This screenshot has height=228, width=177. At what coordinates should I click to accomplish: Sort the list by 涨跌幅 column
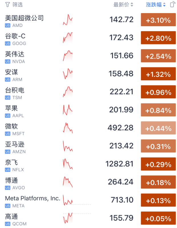click(x=156, y=5)
